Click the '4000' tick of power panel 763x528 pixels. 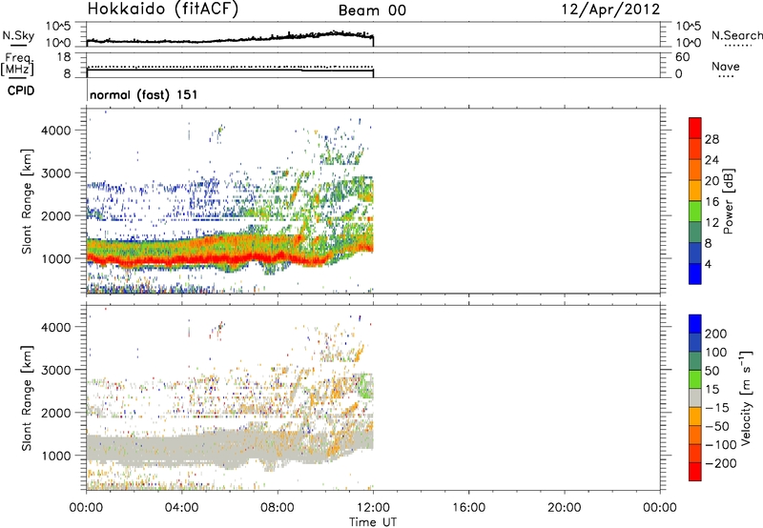pos(55,131)
